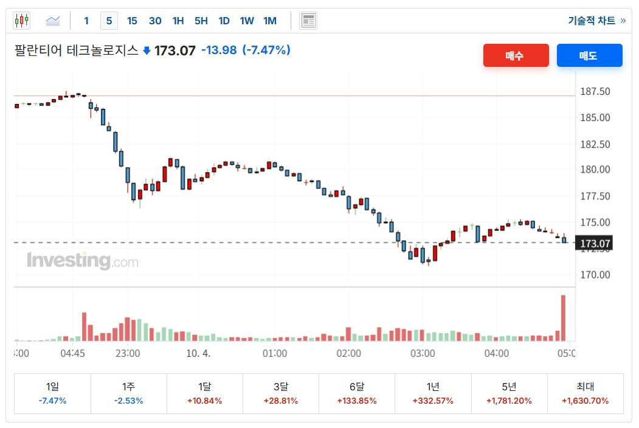Select the 15 minute interval

[x=132, y=21]
